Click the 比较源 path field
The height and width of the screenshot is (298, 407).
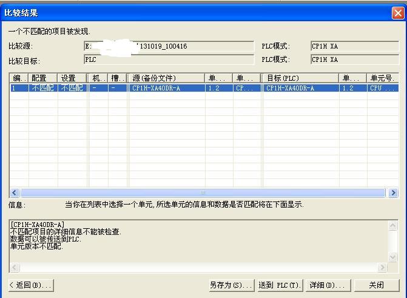tap(169, 46)
